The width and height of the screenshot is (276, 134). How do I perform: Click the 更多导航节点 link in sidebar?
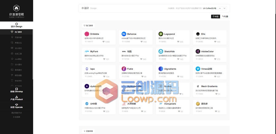coord(17,113)
